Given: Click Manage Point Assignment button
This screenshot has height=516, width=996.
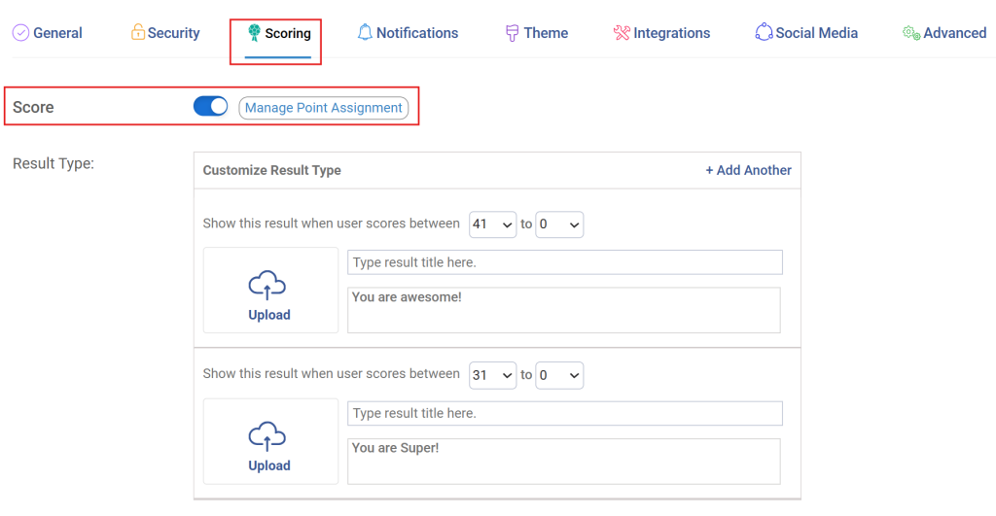Looking at the screenshot, I should click(323, 108).
